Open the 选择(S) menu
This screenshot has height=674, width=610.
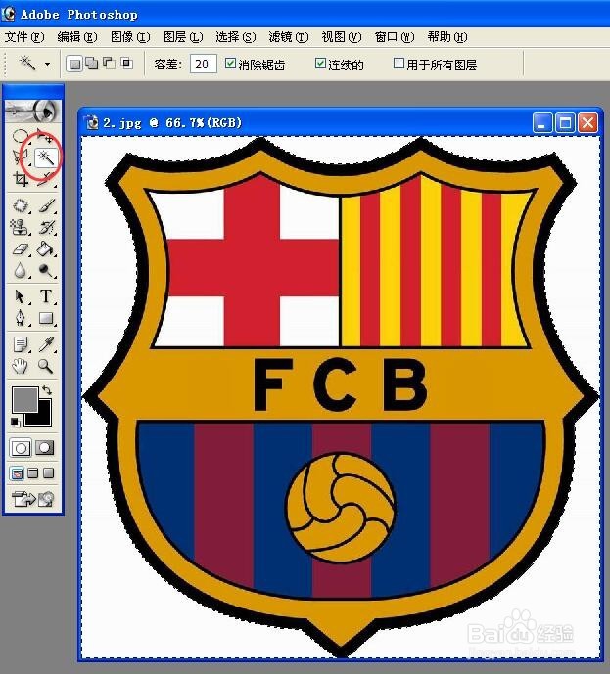click(236, 37)
